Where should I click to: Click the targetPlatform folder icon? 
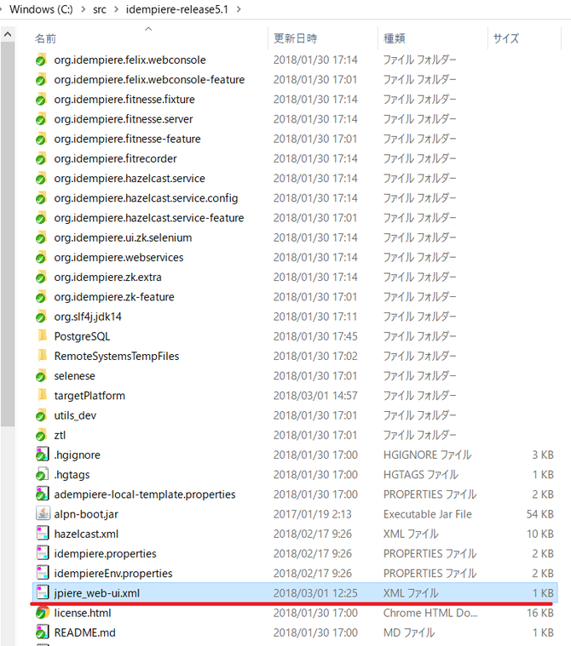(42, 395)
